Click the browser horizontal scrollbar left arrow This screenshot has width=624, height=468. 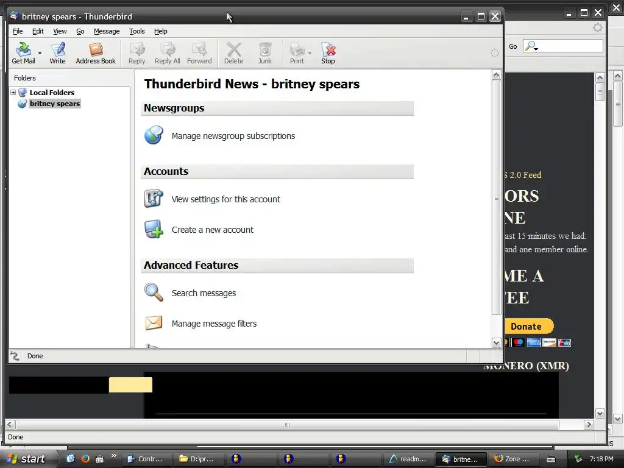coord(10,425)
